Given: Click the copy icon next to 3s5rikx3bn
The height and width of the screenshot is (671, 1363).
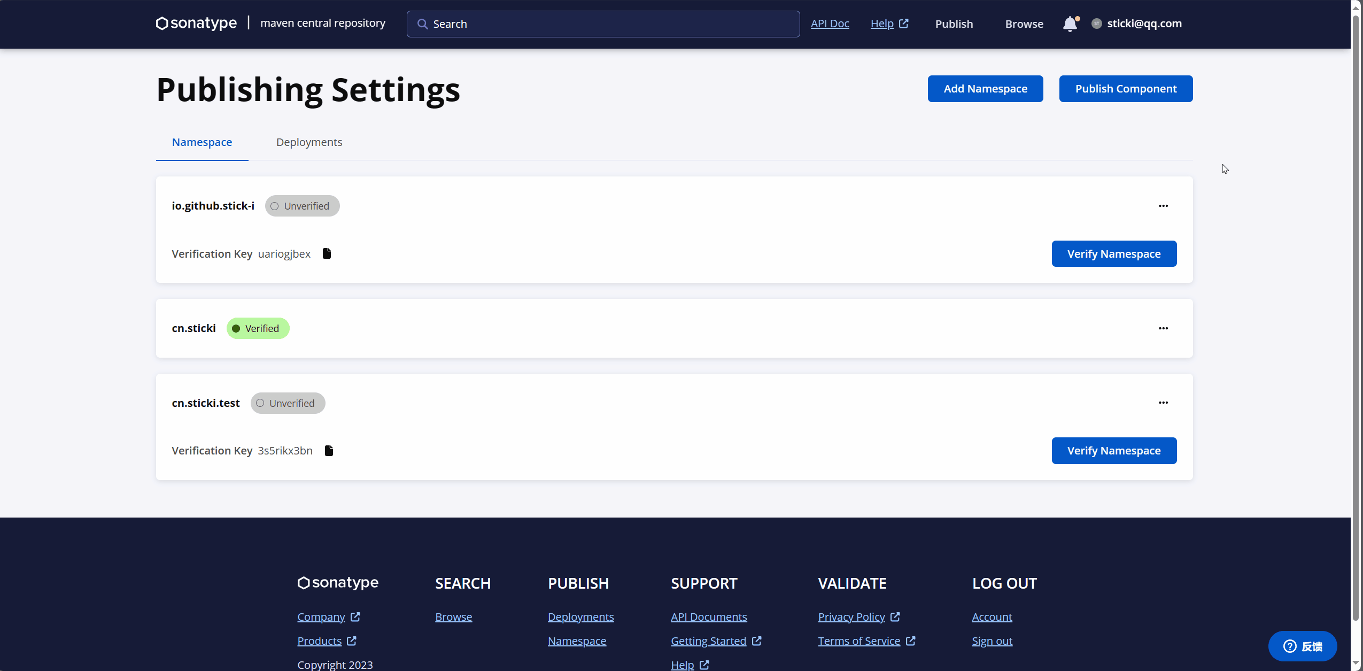Looking at the screenshot, I should (x=329, y=450).
